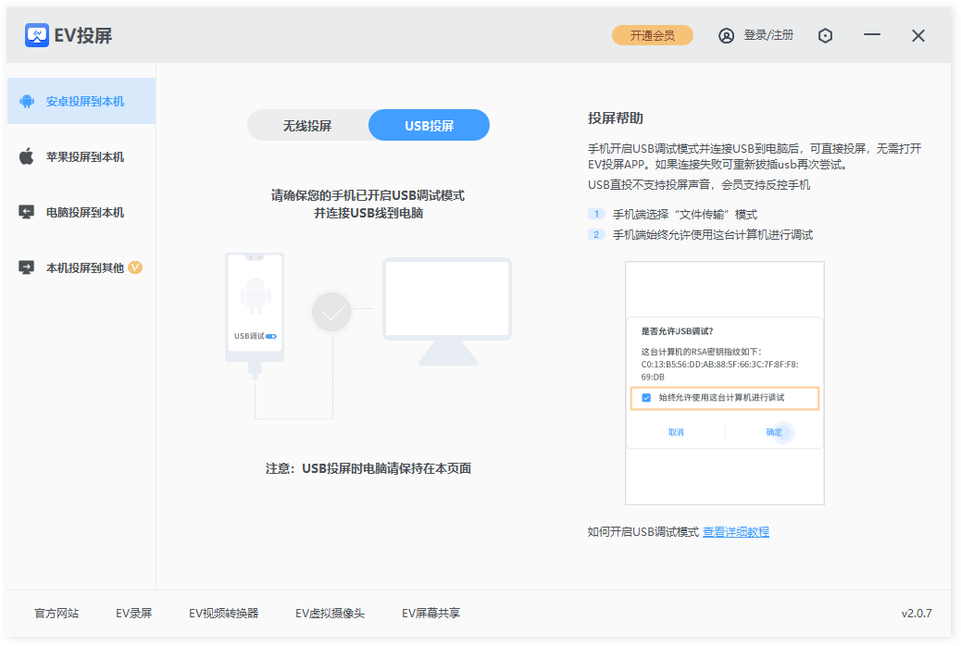This screenshot has height=646, width=961.
Task: Open the EV录屏 footer link
Action: click(133, 613)
